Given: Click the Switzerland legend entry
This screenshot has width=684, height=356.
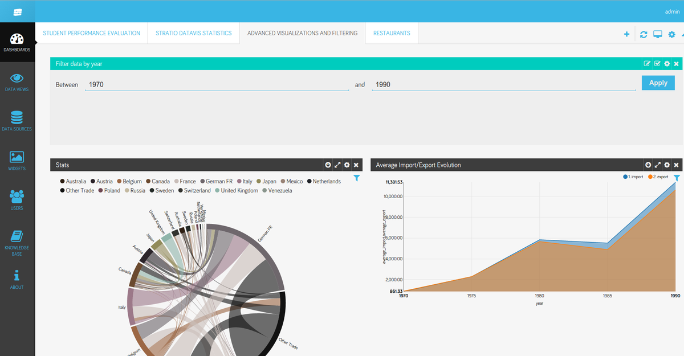Looking at the screenshot, I should pos(194,190).
